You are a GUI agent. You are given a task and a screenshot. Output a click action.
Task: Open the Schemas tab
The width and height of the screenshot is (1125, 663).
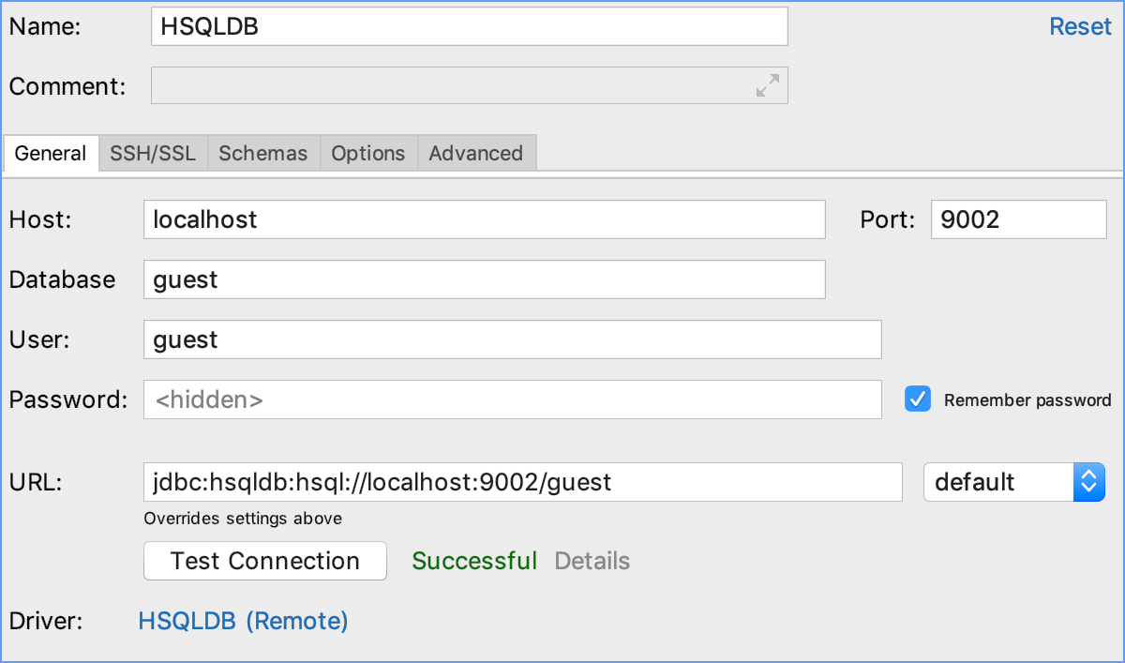pos(263,154)
